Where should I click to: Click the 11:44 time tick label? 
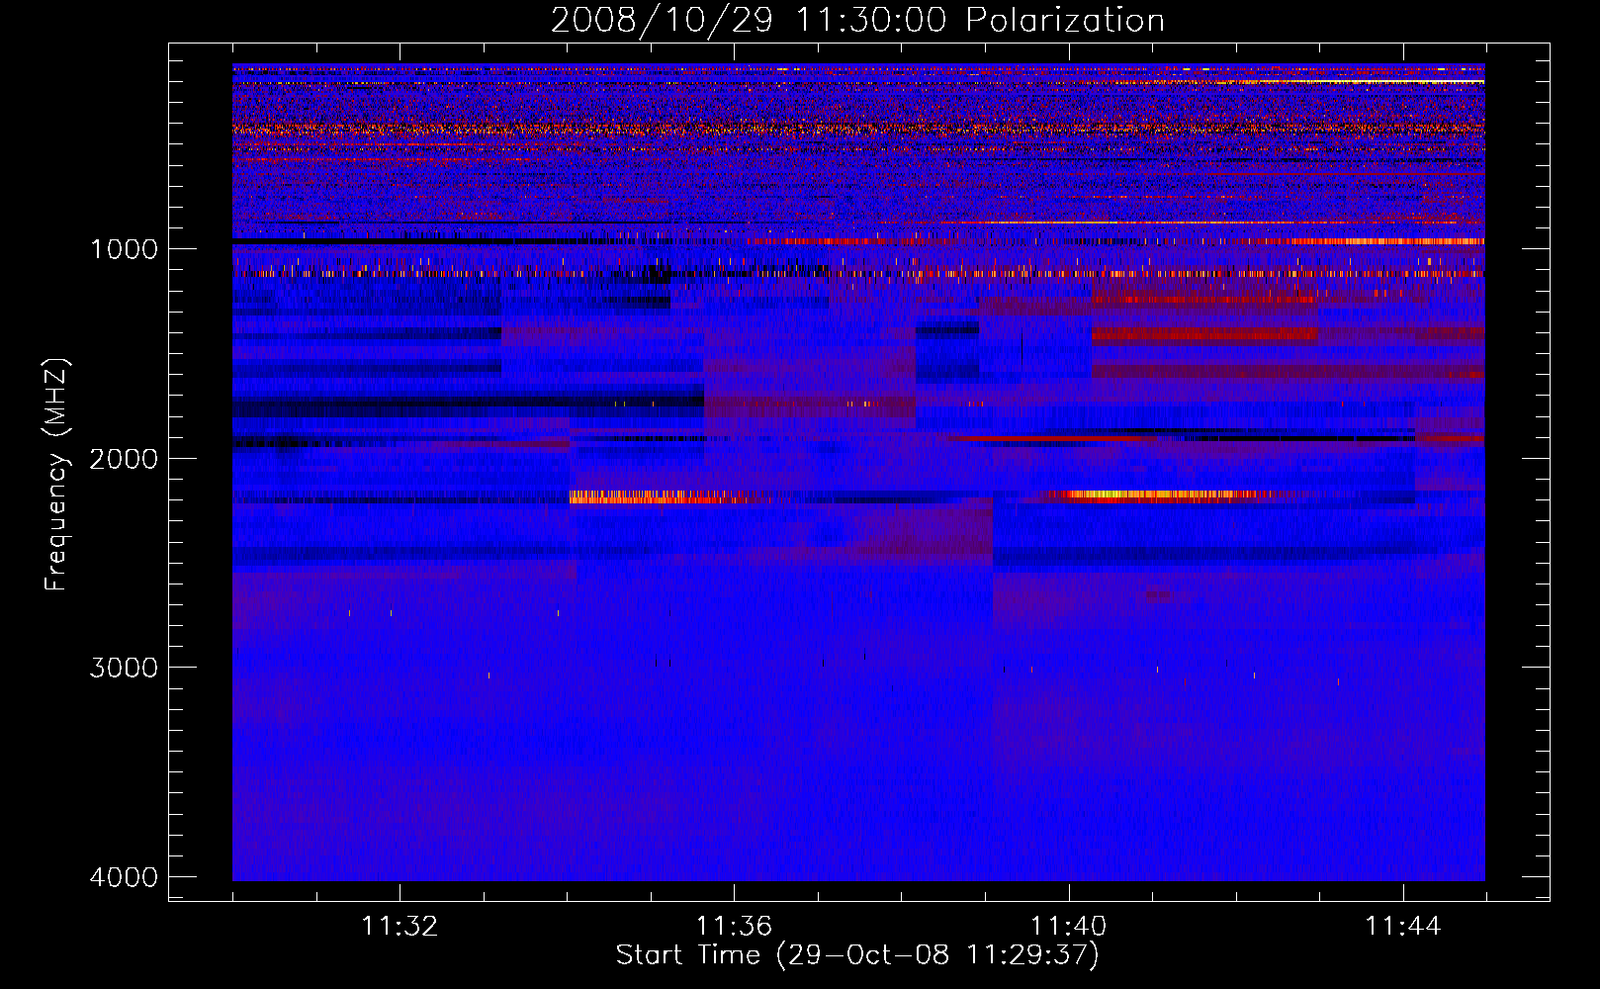(x=1403, y=927)
